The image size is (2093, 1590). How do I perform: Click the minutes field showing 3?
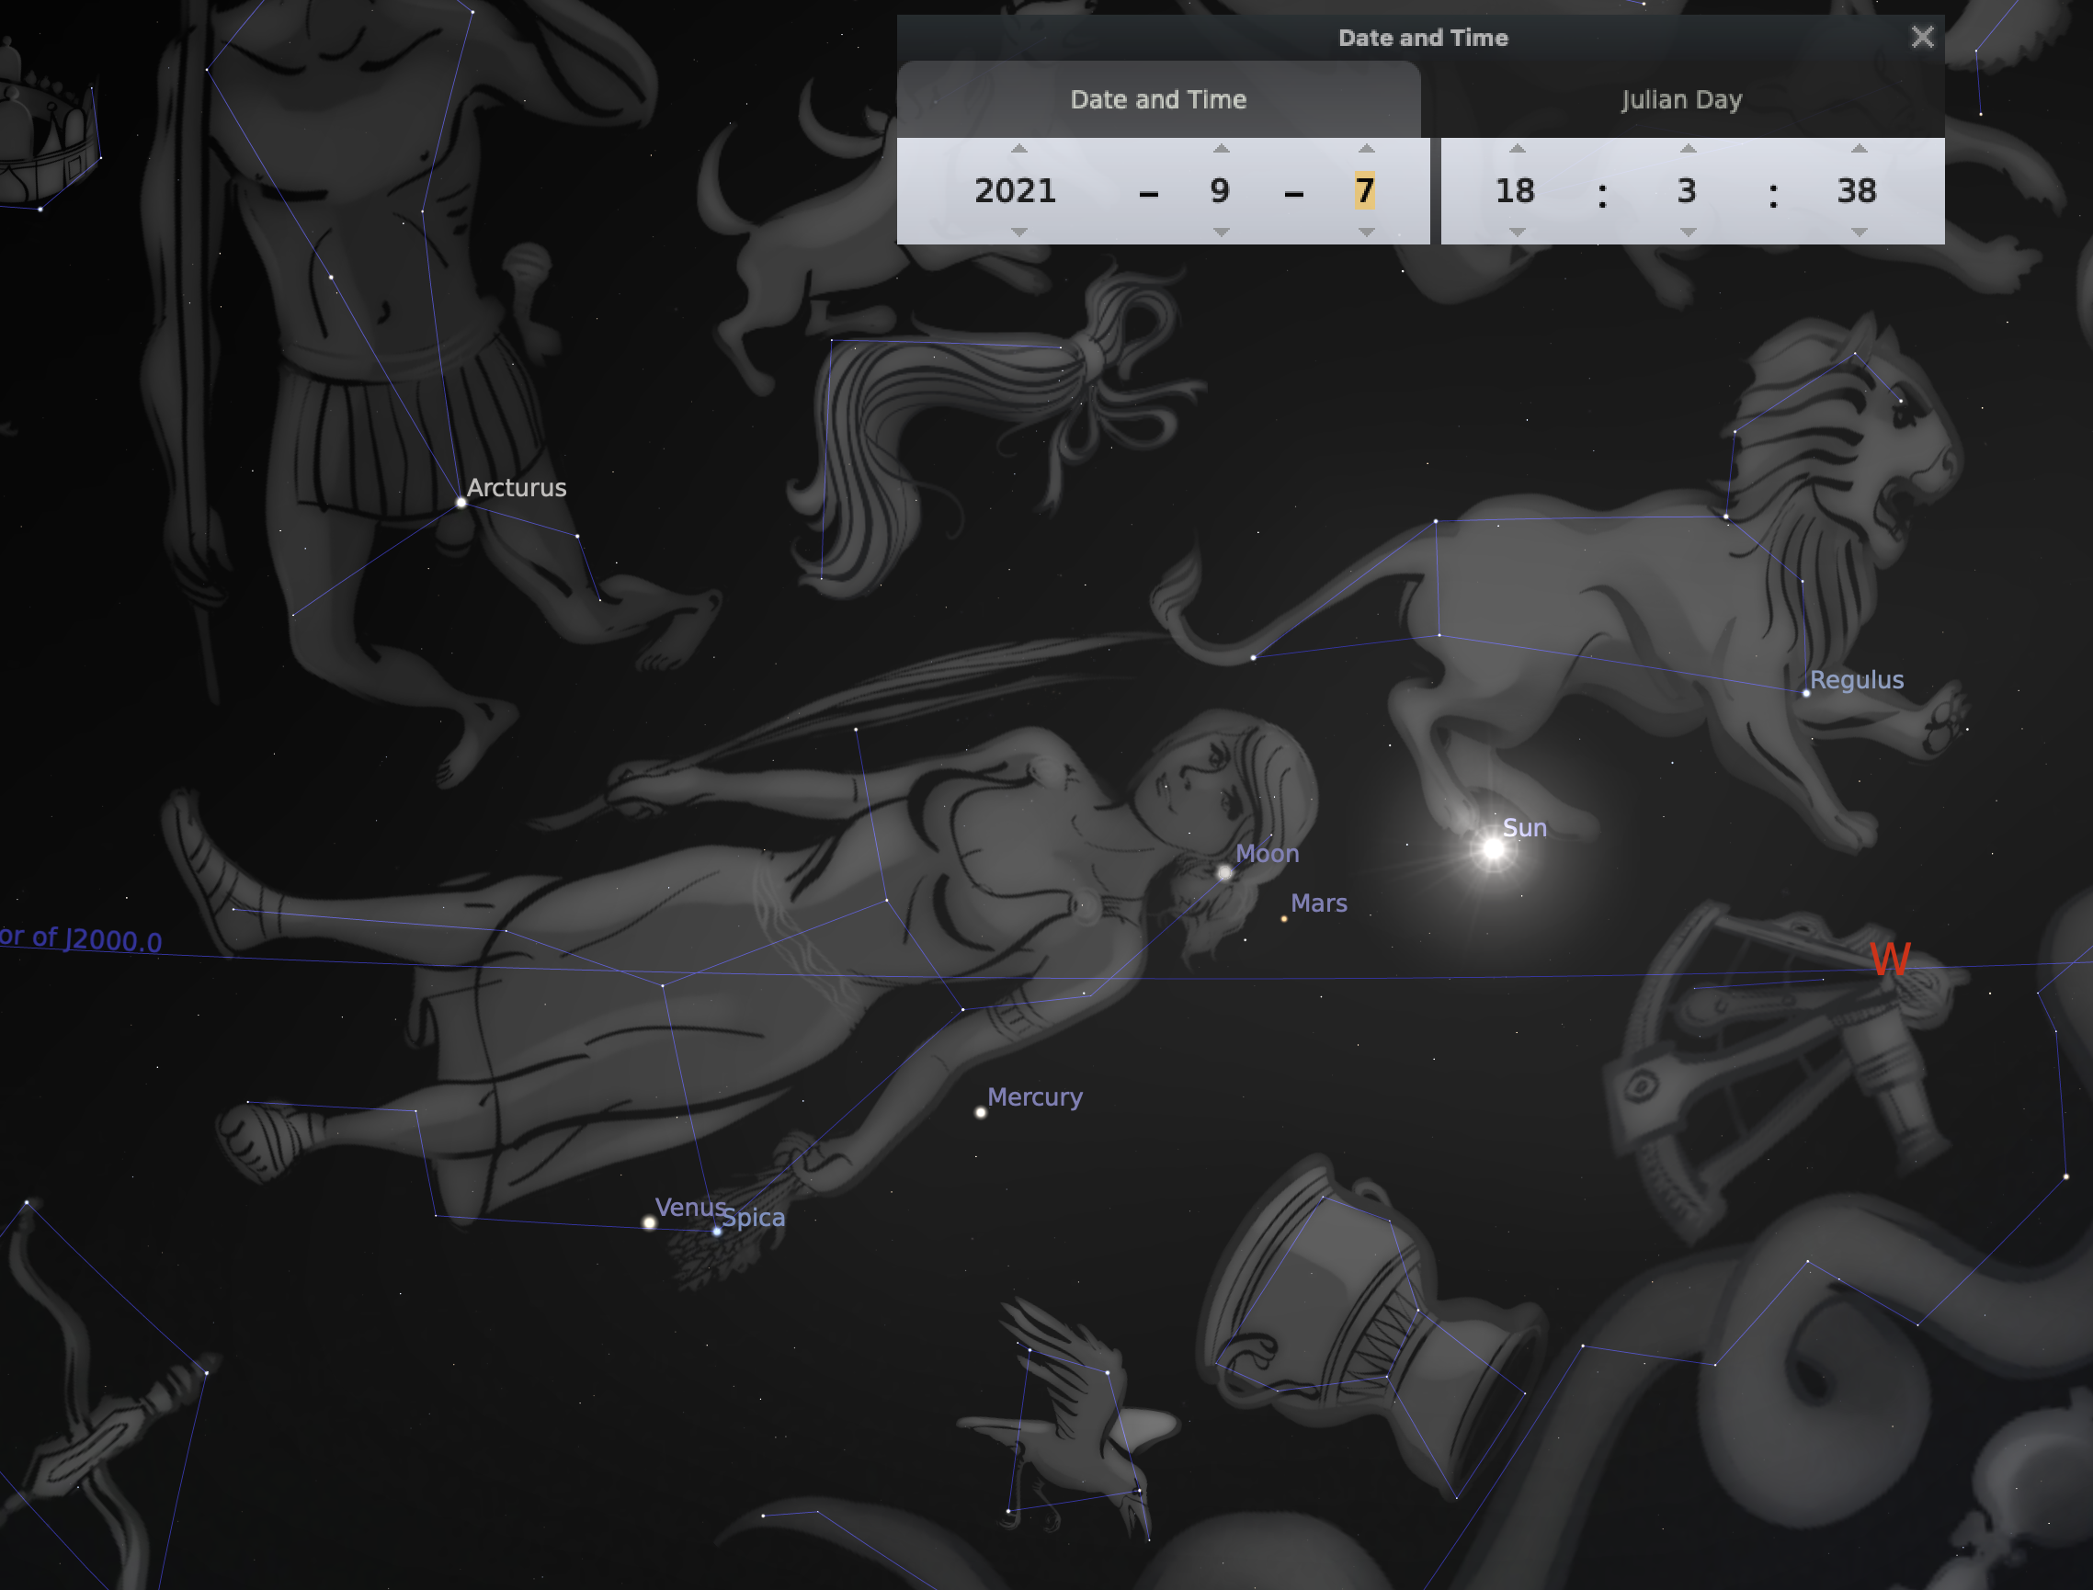[x=1687, y=191]
